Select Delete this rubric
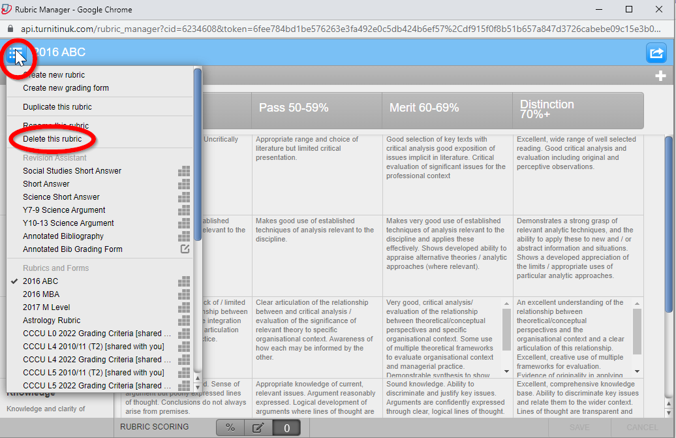 click(52, 139)
